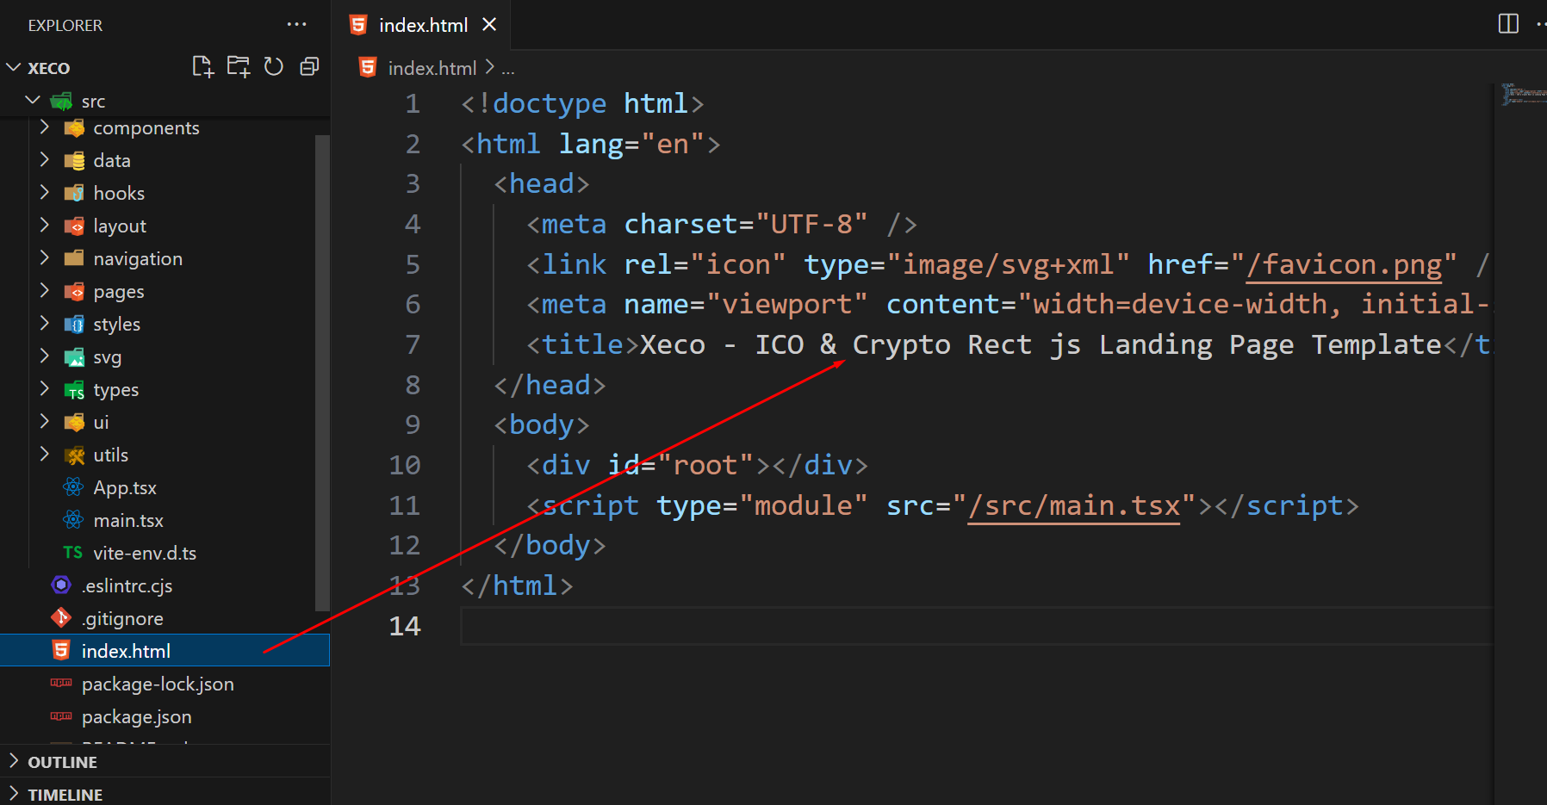Click the styles folder icon
Screen dimensions: 1547x805
click(x=74, y=325)
